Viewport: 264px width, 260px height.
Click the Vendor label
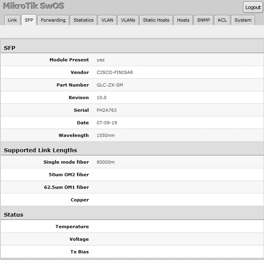pyautogui.click(x=80, y=72)
